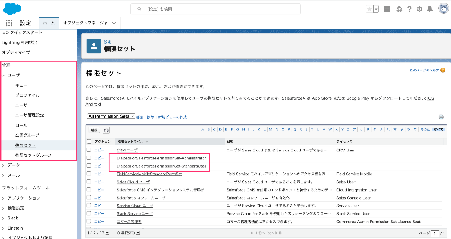Check the FieldServiceMobileStandardPermSet row checkbox
This screenshot has height=239, width=451.
coord(89,174)
